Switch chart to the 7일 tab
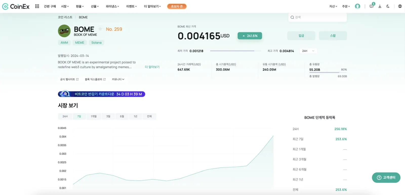Viewport: 405px width, 195px height. tap(79, 116)
